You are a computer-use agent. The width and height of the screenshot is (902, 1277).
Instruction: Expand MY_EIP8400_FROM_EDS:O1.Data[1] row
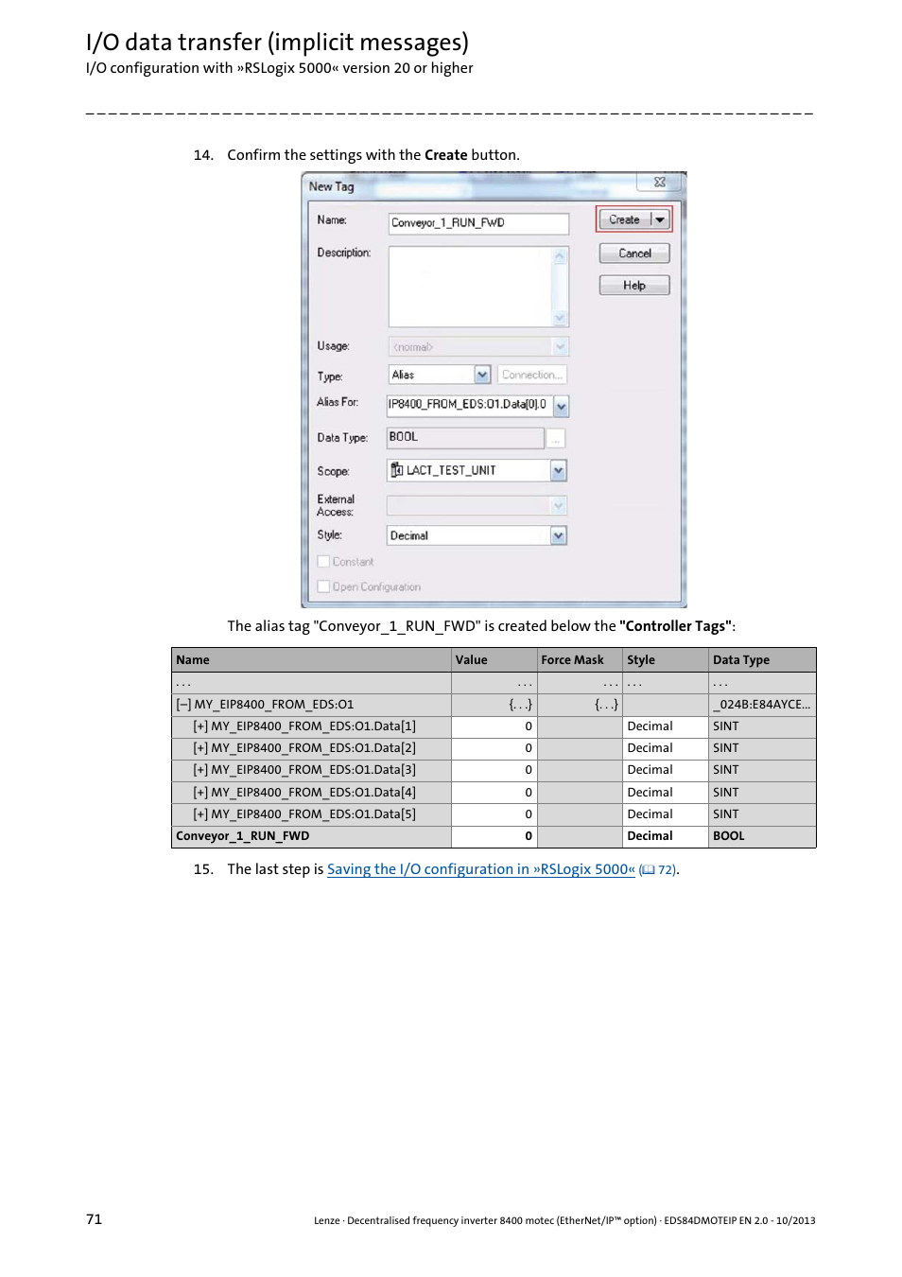pos(200,726)
